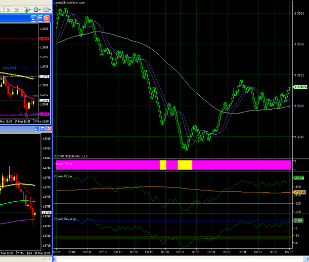Expand the dropdown arrow beside Templates icon

click(x=50, y=10)
